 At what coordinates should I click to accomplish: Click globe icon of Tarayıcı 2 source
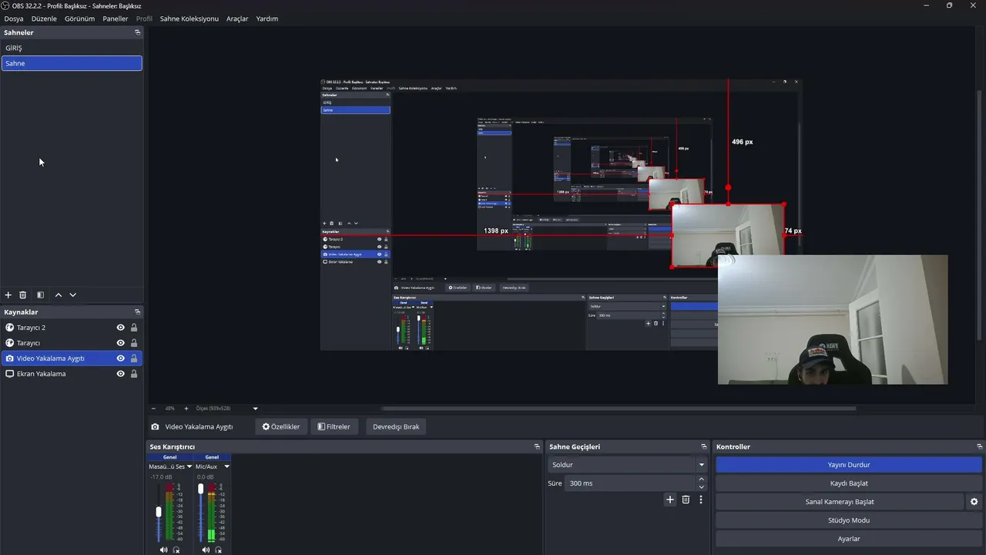tap(10, 328)
